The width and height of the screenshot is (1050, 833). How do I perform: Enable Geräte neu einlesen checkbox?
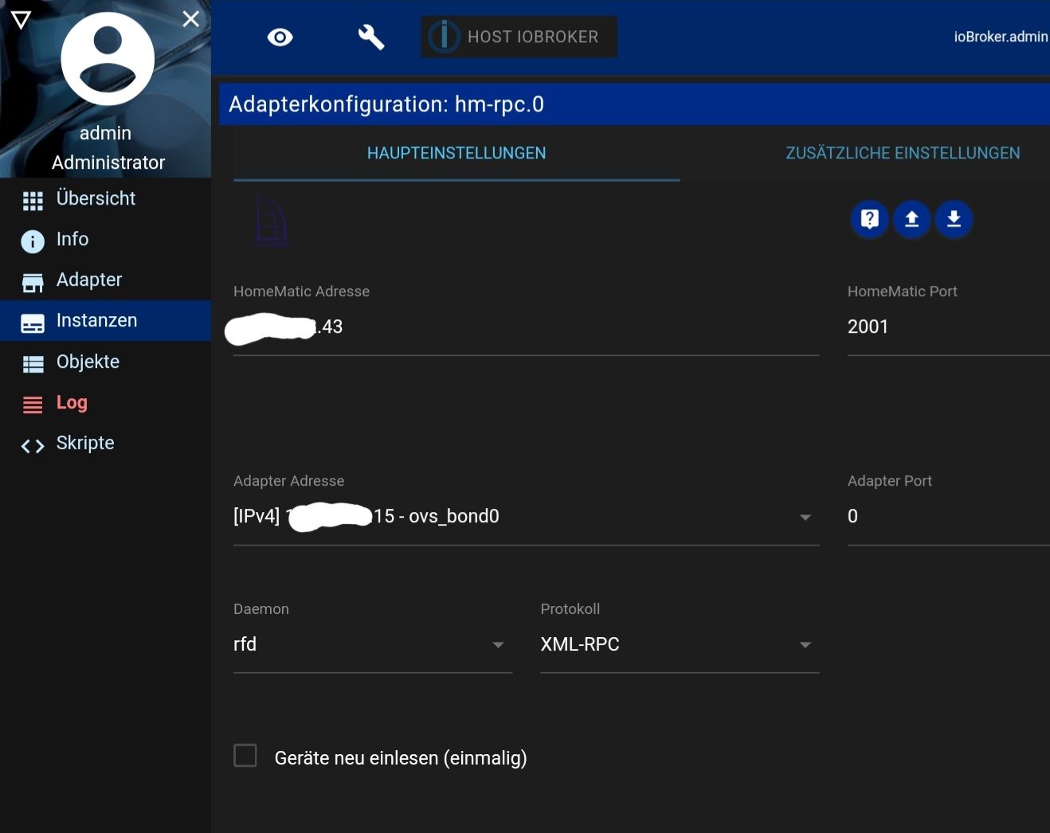[x=245, y=756]
